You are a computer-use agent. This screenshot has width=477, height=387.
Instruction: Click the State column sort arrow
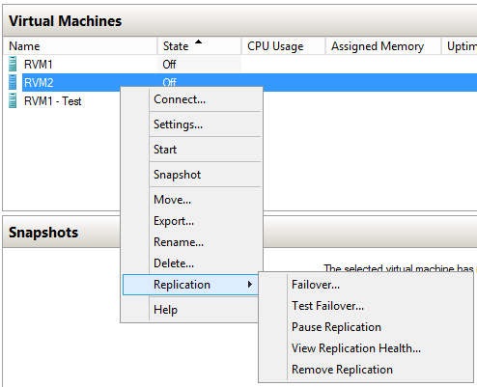(x=199, y=41)
